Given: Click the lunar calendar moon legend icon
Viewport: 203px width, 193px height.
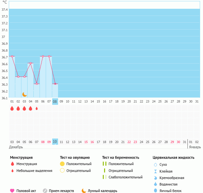Looking at the screenshot, I should tap(84, 191).
